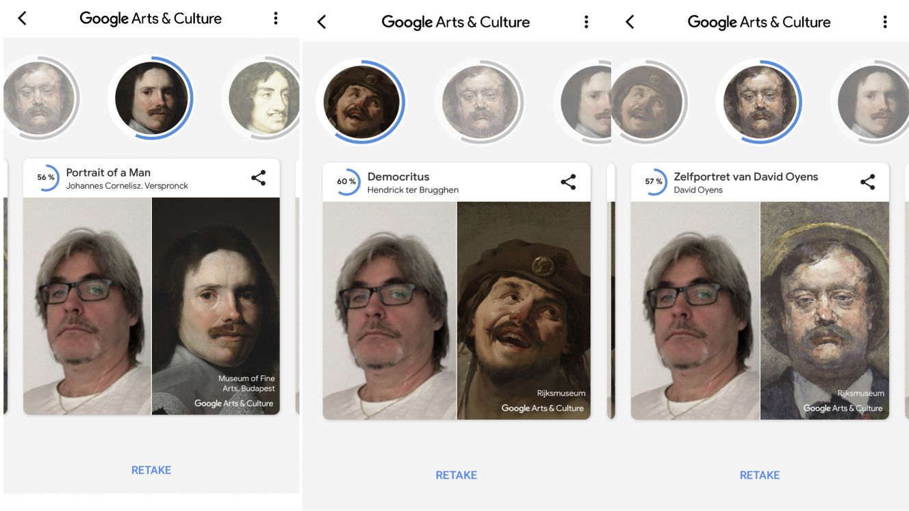This screenshot has height=511, width=909.
Task: Open artist name Johannes Cornelisz. Verspronck
Action: click(127, 185)
